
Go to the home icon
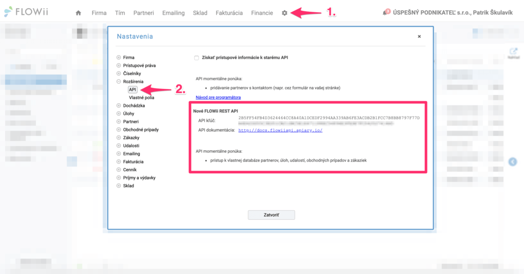(78, 13)
